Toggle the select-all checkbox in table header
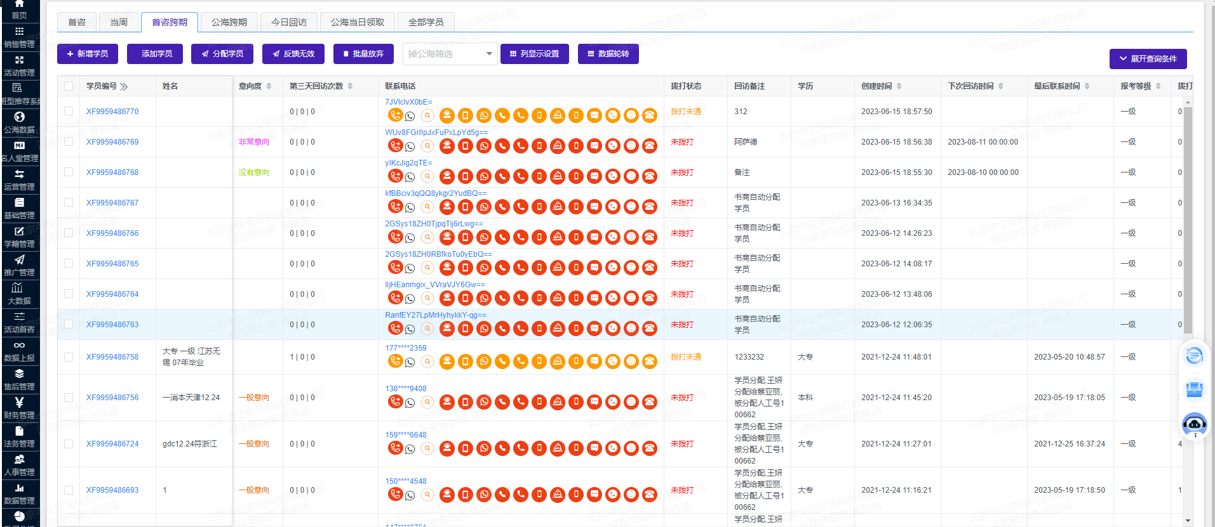This screenshot has width=1215, height=527. coord(69,86)
